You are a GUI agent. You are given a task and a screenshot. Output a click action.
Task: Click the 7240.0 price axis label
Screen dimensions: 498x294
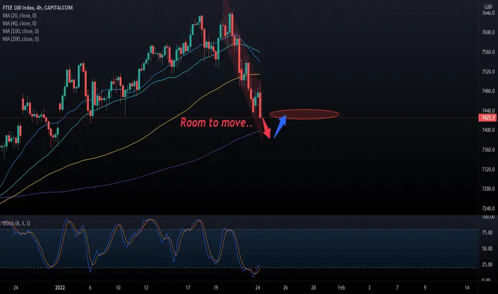(488, 208)
